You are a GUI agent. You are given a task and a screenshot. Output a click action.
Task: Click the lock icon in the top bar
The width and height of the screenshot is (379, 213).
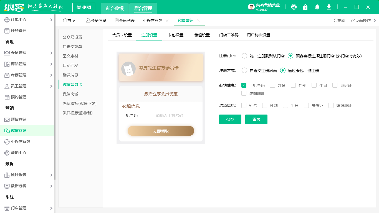point(305,7)
